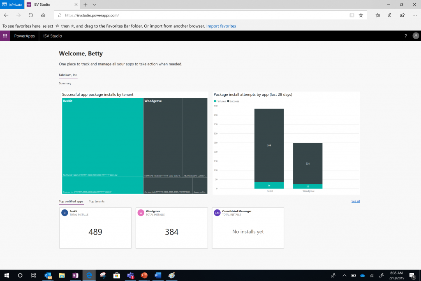Open OneNote from the taskbar

click(76, 275)
